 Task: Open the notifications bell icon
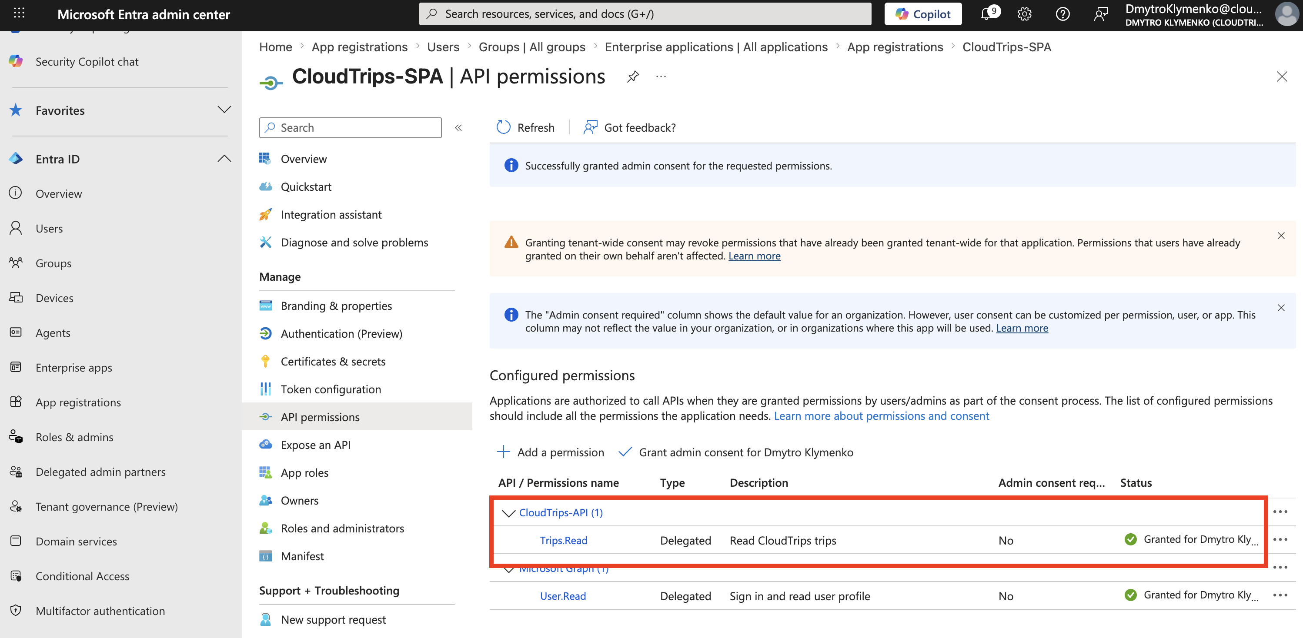pyautogui.click(x=988, y=13)
